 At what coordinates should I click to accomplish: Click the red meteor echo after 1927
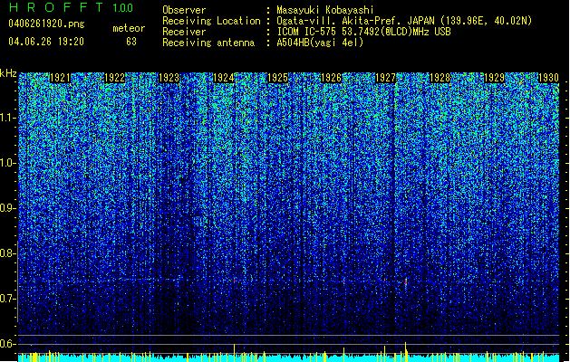pyautogui.click(x=406, y=281)
